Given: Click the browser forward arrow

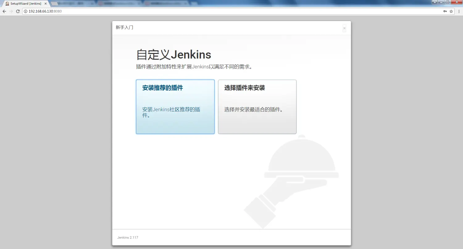Looking at the screenshot, I should (11, 11).
